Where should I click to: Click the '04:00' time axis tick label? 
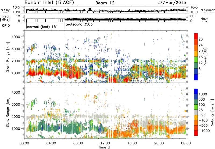tap(51, 143)
